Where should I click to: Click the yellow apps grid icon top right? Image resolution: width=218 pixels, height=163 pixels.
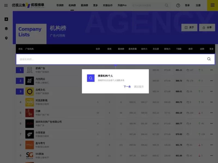pyautogui.click(x=213, y=5)
